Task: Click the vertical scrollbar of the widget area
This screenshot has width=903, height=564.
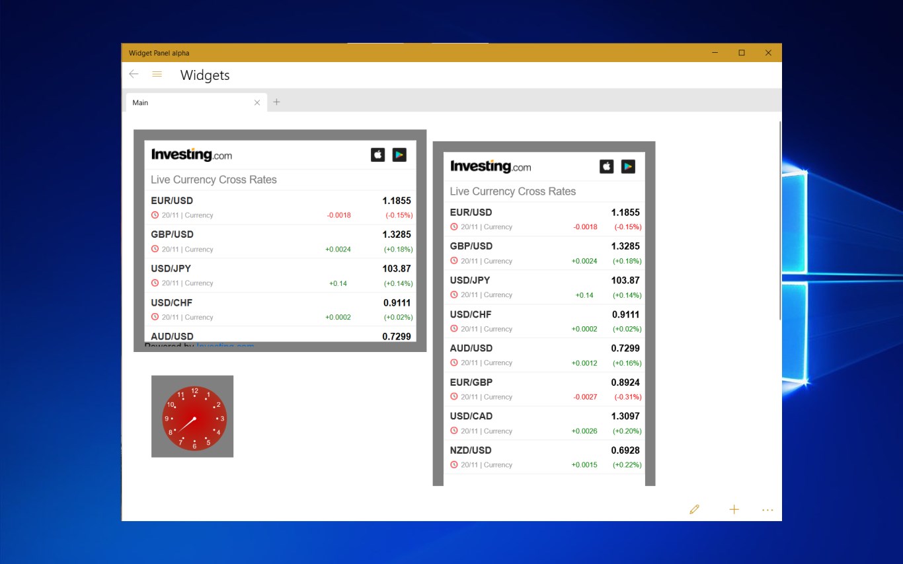Action: [x=780, y=221]
